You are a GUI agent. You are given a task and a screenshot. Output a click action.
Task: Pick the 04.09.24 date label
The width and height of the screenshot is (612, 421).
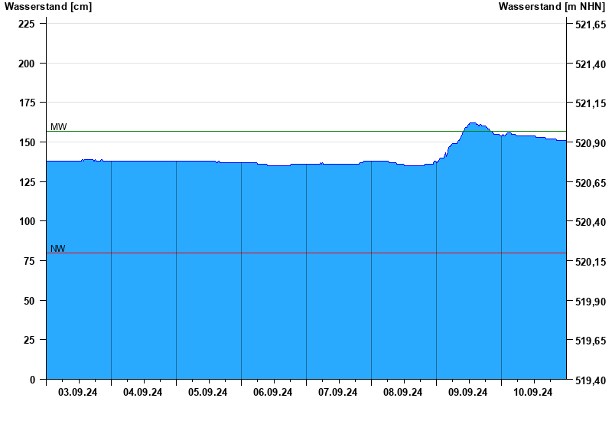[x=143, y=392]
